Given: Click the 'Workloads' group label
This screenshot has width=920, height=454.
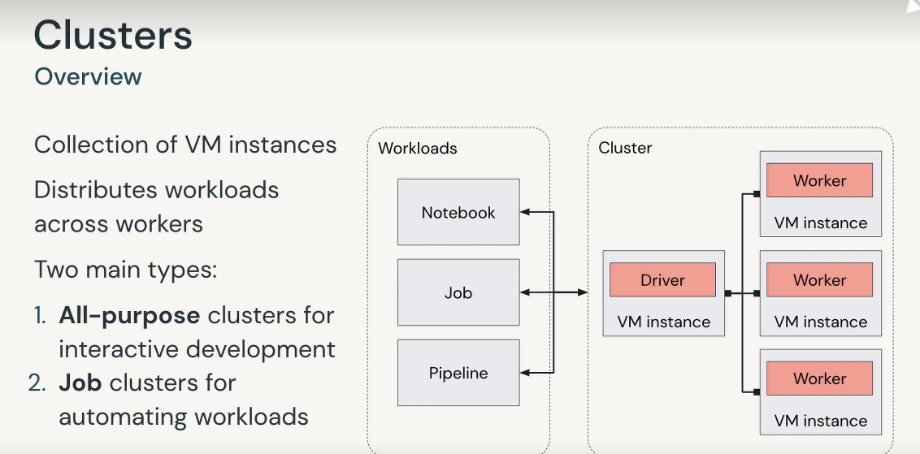Looking at the screenshot, I should [x=417, y=149].
